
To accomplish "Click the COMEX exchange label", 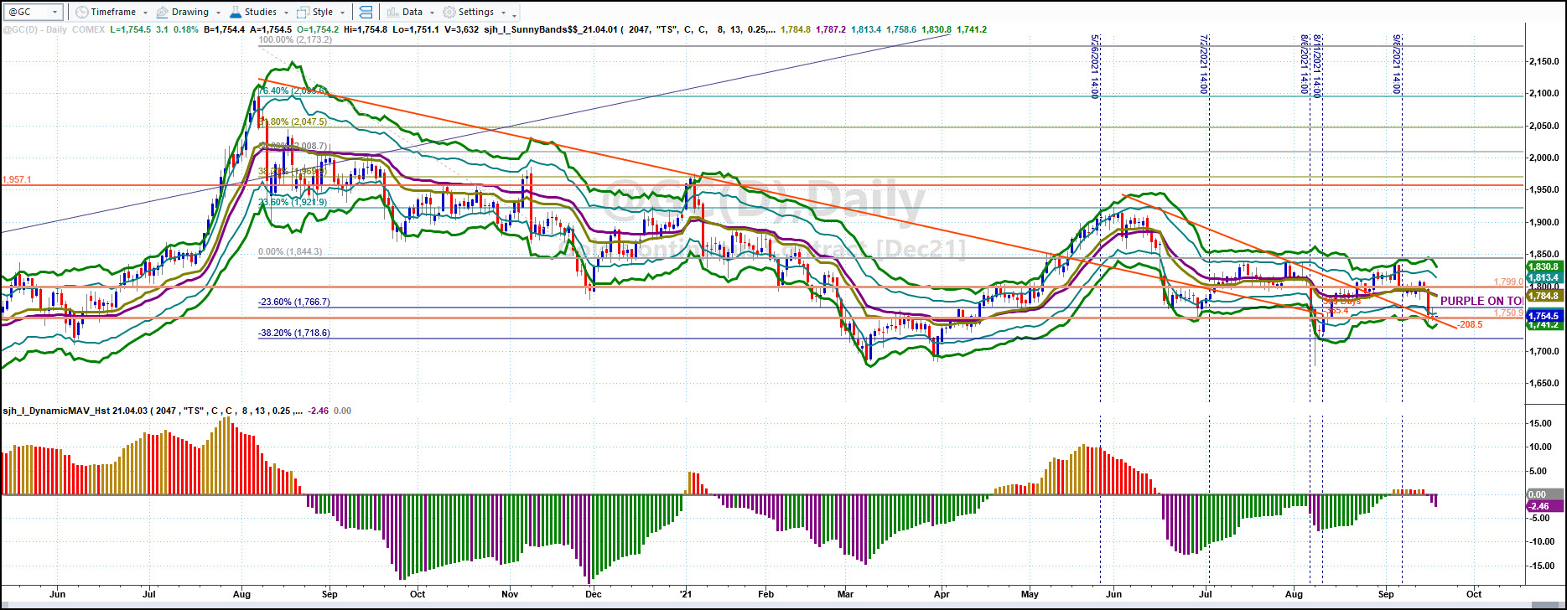I will pyautogui.click(x=88, y=29).
